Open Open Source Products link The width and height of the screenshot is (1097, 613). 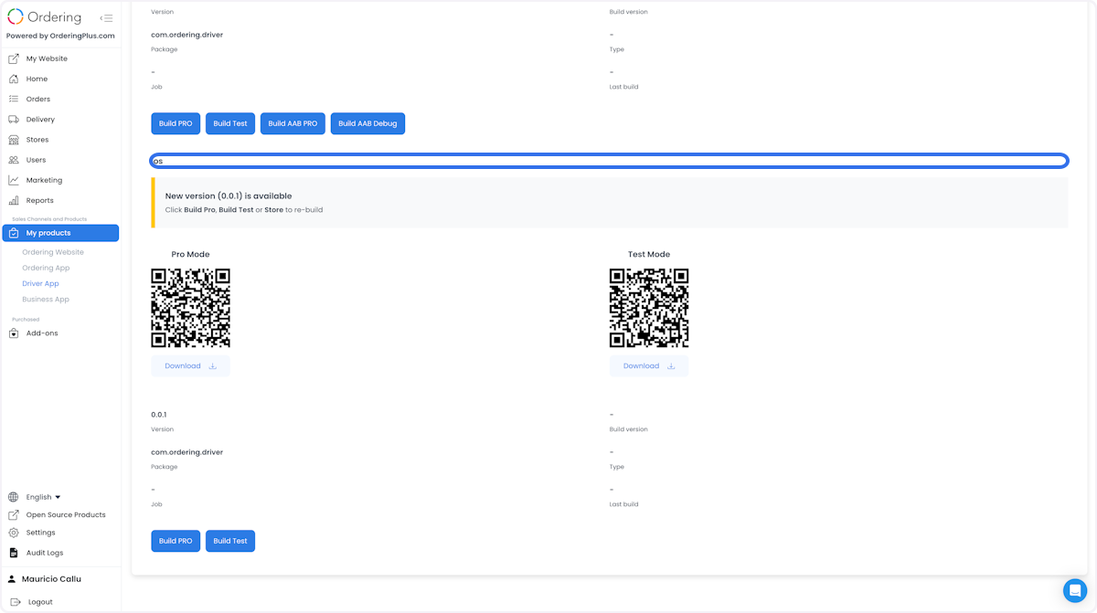click(x=66, y=515)
